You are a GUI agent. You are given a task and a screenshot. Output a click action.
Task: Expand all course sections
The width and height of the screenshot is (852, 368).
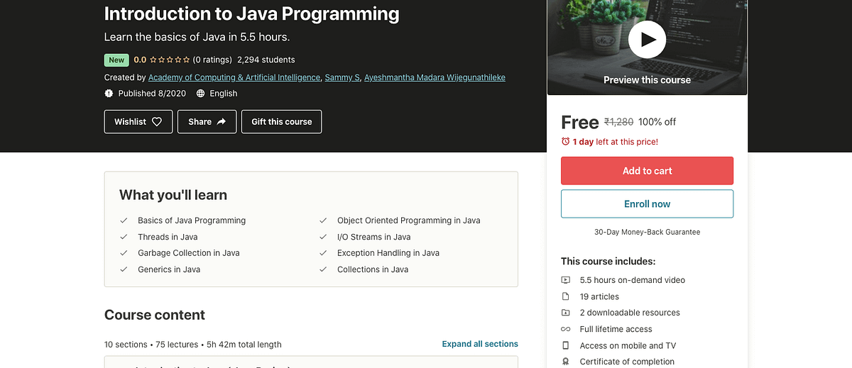(x=480, y=344)
